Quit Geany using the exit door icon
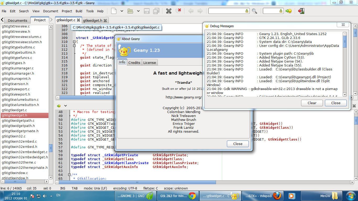 tap(301, 11)
